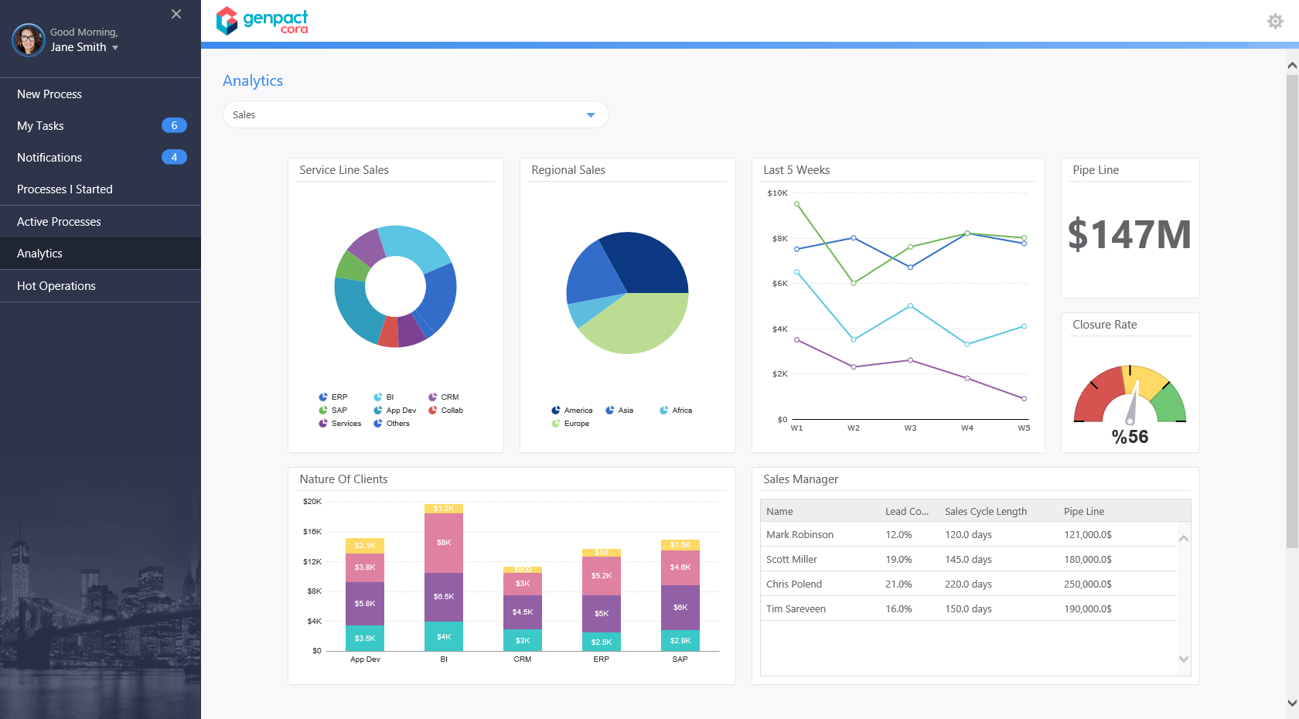Toggle CRM legend marker in Service Line Sales
The height and width of the screenshot is (719, 1299).
[433, 397]
